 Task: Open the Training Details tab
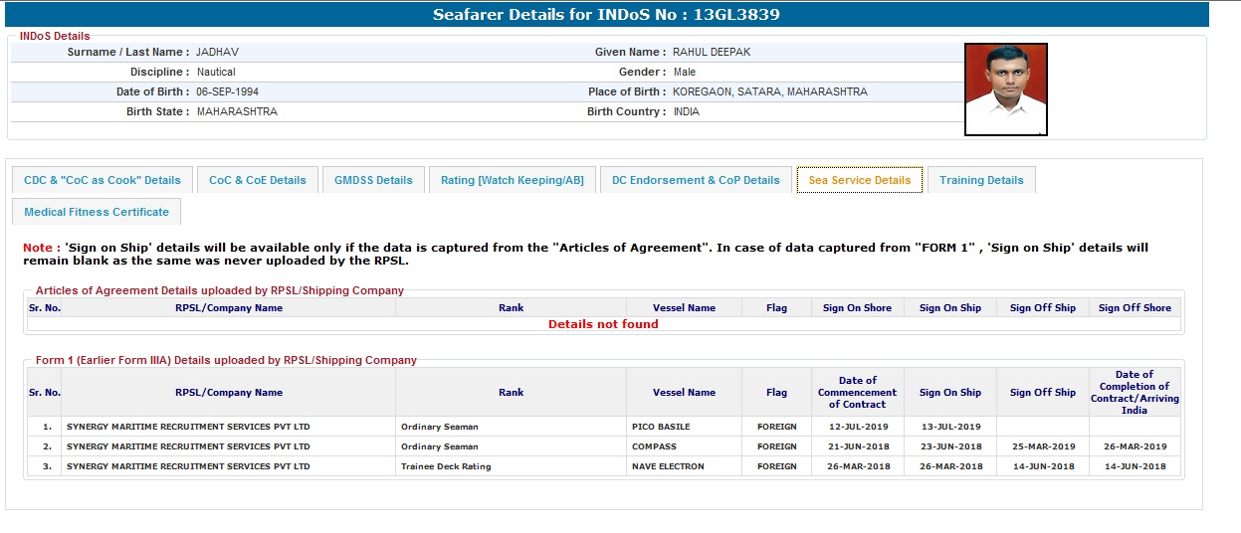980,180
